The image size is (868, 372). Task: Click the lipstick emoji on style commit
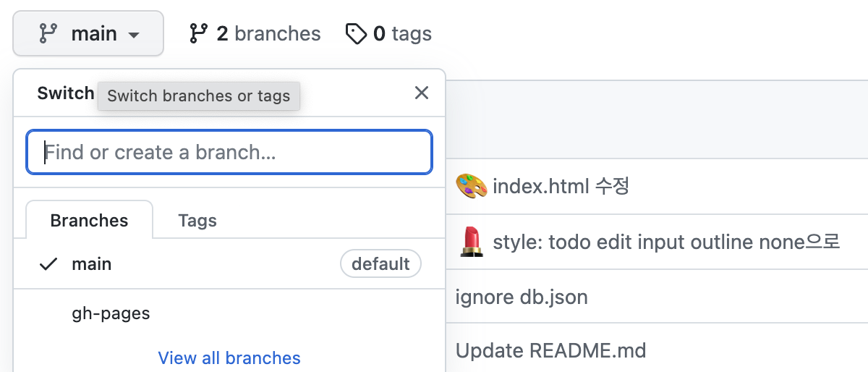pos(471,241)
